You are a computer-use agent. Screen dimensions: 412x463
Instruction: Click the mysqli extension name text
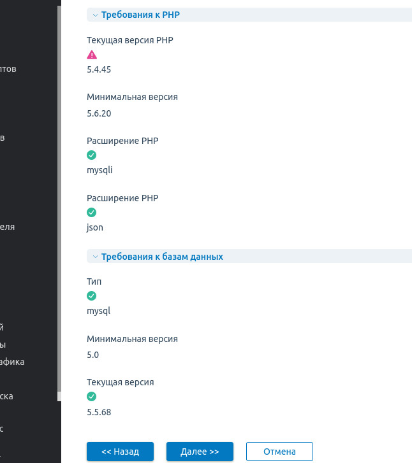coord(99,170)
